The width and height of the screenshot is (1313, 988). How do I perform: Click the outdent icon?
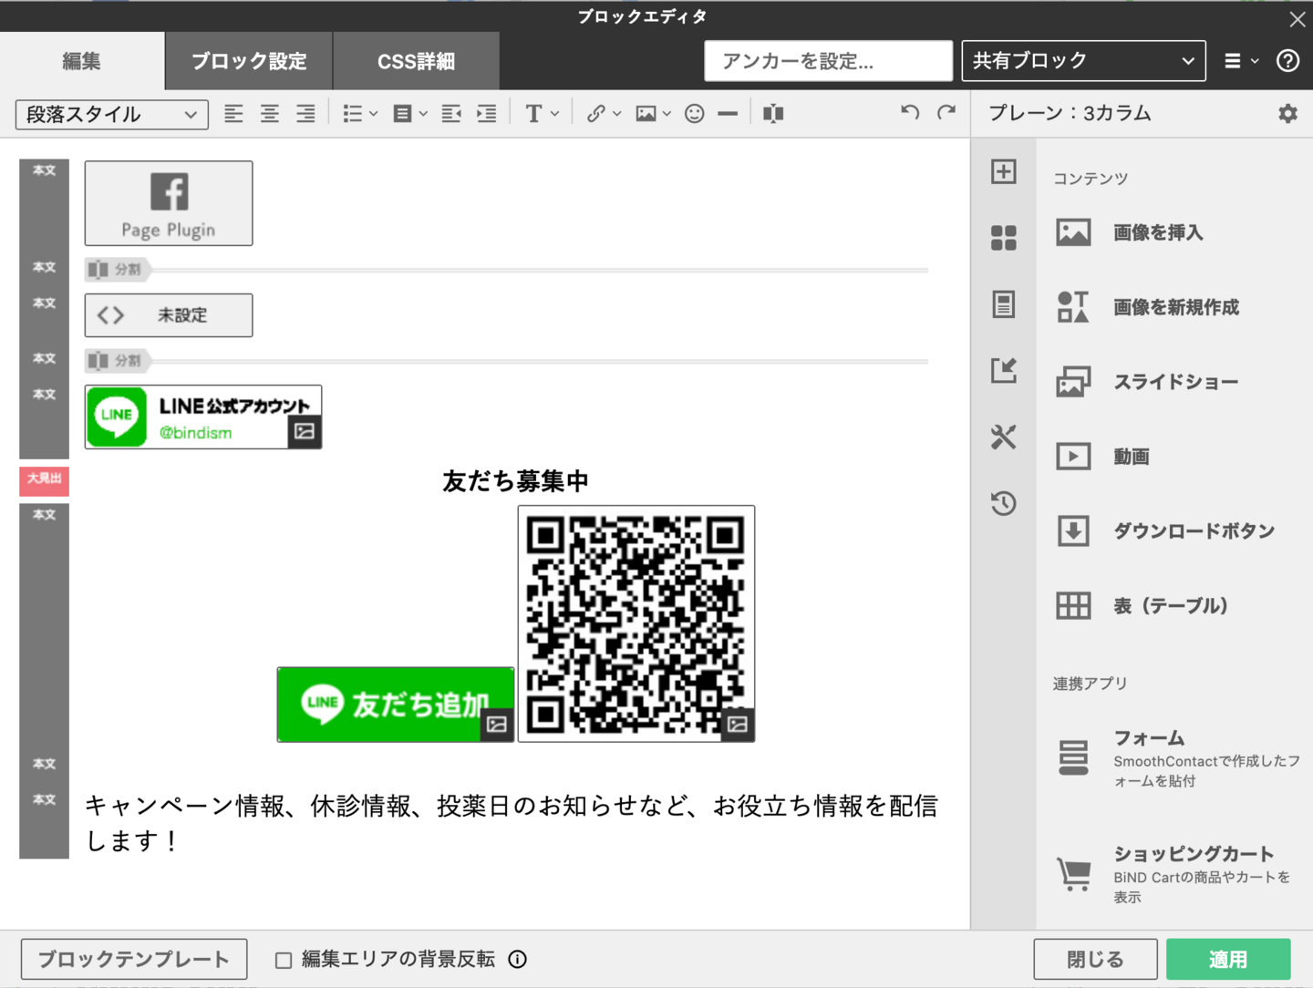pos(450,114)
